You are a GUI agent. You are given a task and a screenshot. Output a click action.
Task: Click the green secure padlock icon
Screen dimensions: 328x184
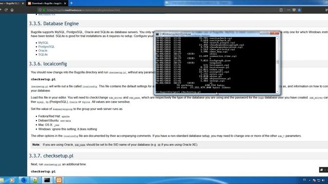coord(44,10)
